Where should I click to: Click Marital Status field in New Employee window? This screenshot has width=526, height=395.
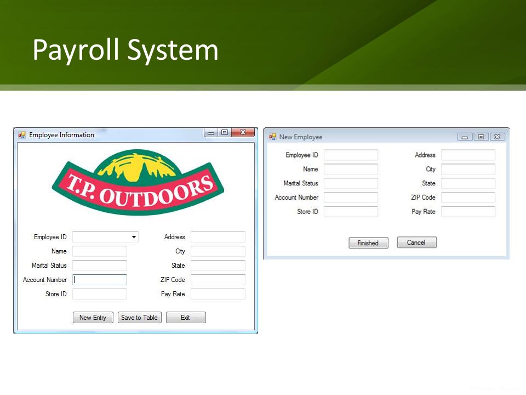[351, 183]
